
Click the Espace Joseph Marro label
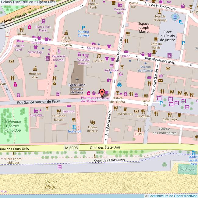(x=144, y=27)
